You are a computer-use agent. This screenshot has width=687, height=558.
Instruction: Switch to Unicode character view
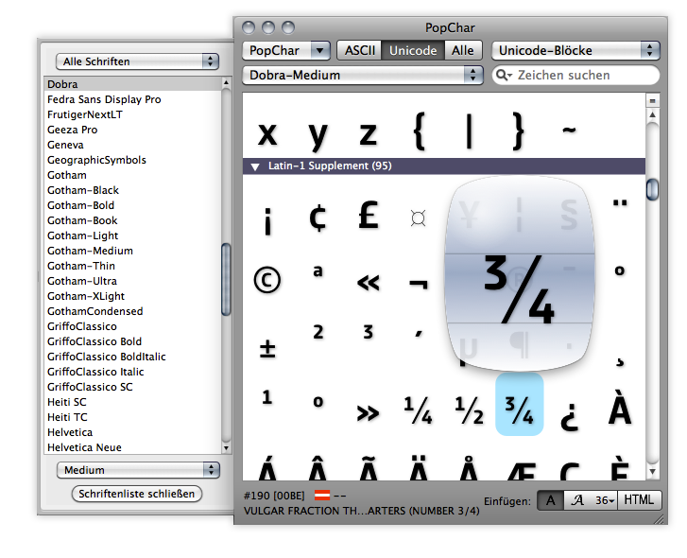click(x=413, y=50)
